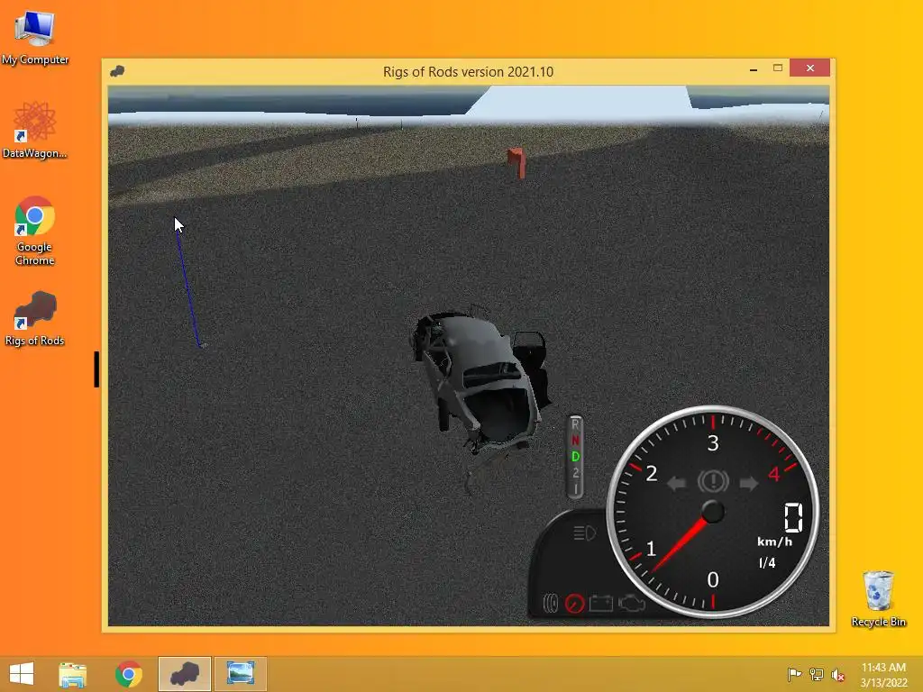This screenshot has height=692, width=923.
Task: Open the DataWagon desktop shortcut
Action: click(35, 131)
